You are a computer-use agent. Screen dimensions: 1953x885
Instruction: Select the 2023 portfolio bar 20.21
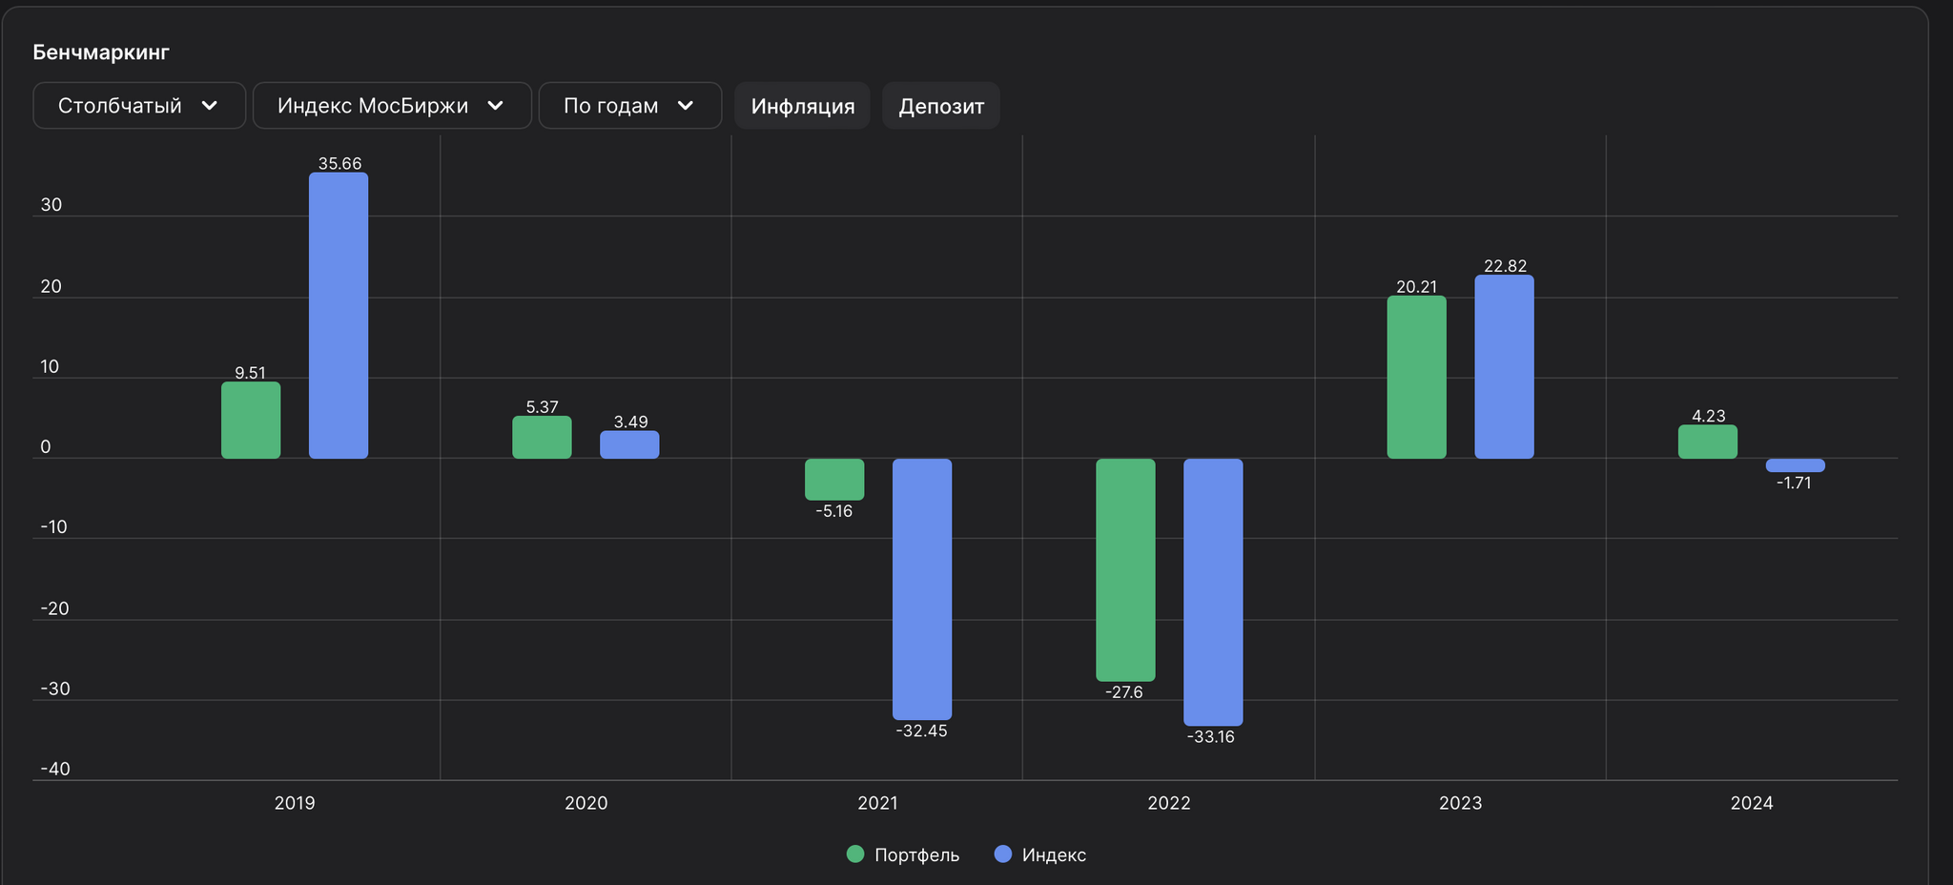(1417, 378)
